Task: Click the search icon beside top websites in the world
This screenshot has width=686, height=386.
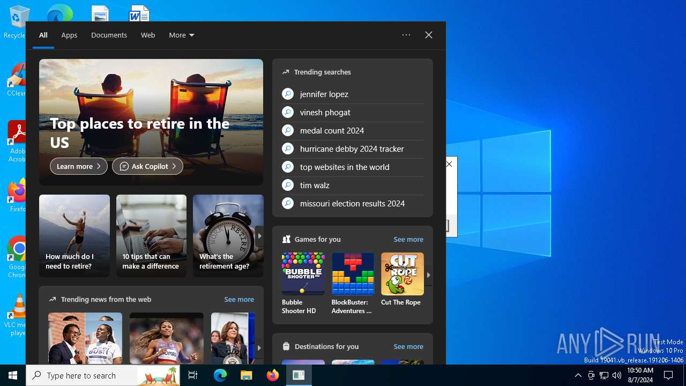Action: click(x=288, y=167)
